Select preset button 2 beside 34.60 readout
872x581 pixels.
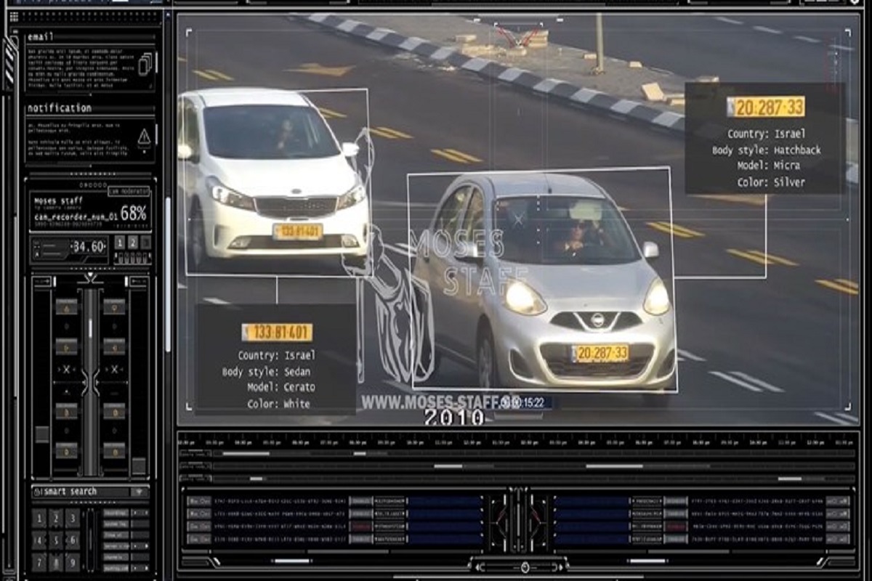point(133,243)
